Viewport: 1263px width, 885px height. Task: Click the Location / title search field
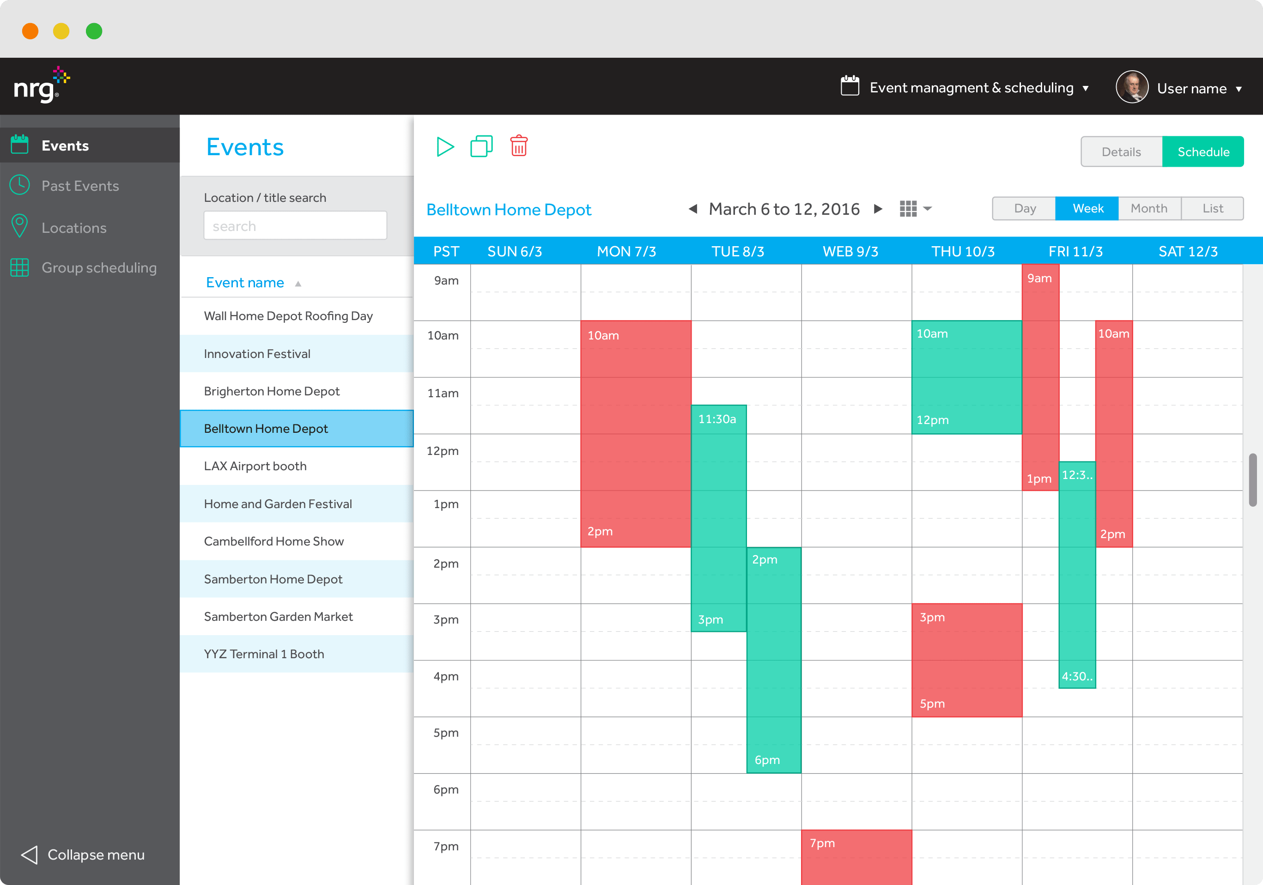(x=295, y=225)
